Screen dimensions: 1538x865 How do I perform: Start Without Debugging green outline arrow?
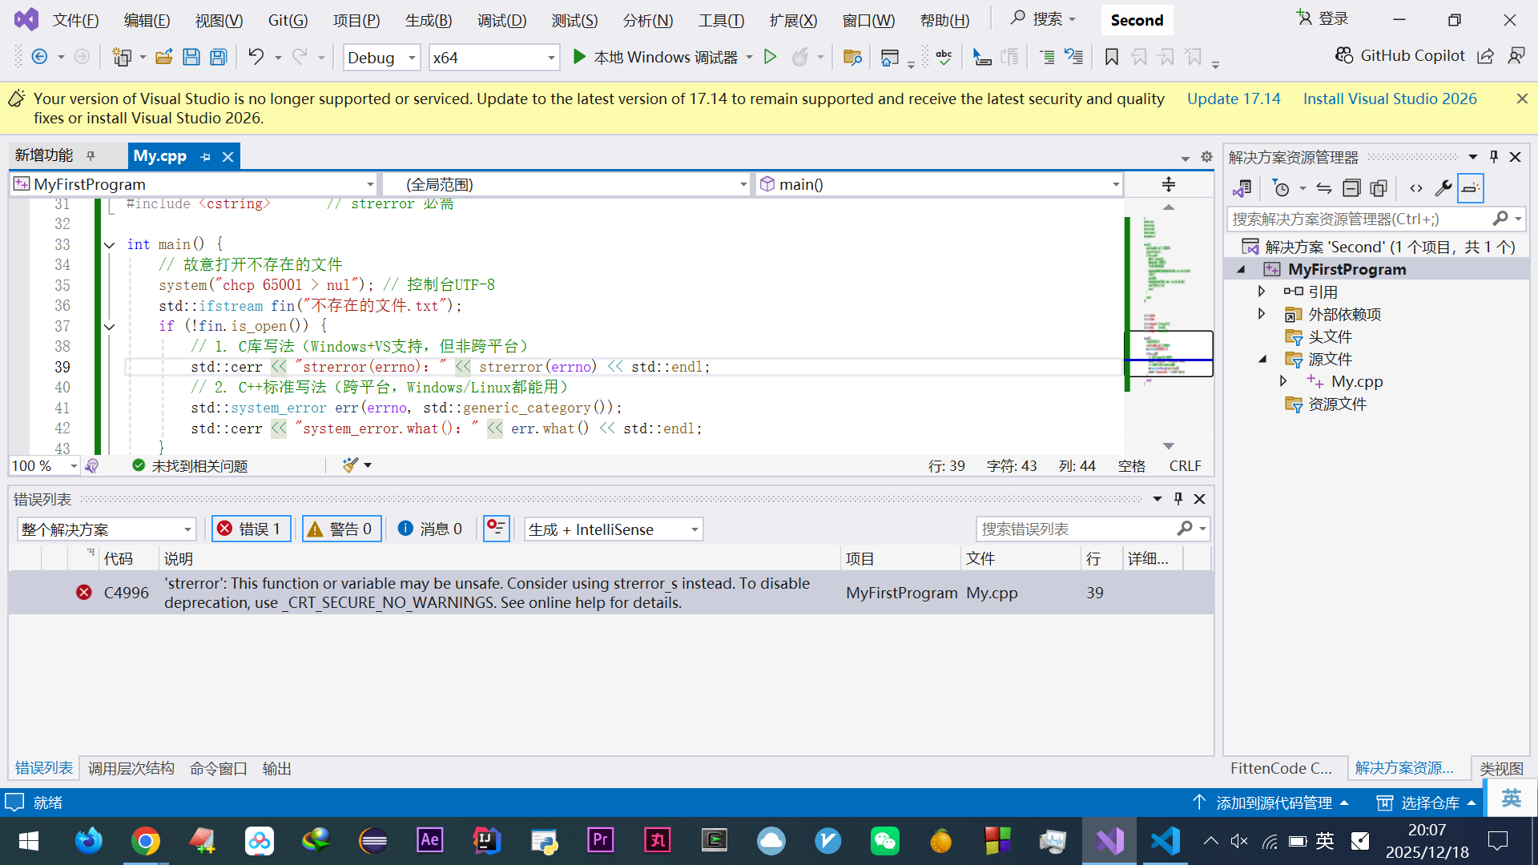(770, 57)
